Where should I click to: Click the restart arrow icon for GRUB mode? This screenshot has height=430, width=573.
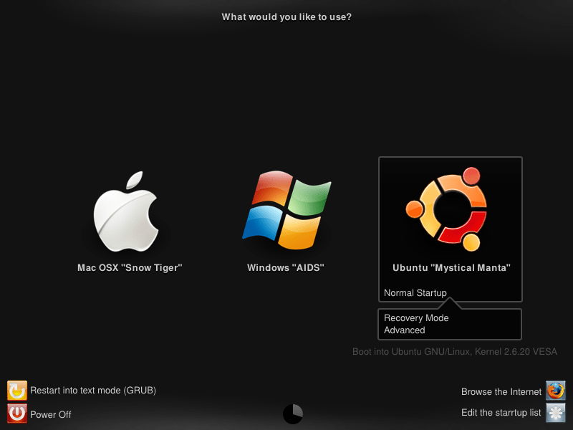[x=16, y=391]
